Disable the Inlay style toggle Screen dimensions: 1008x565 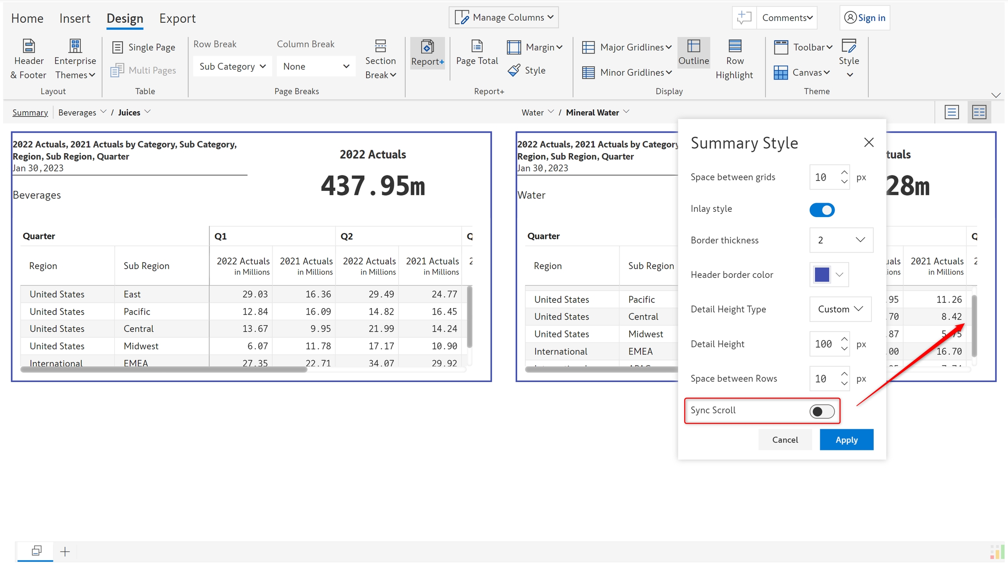[x=822, y=210]
